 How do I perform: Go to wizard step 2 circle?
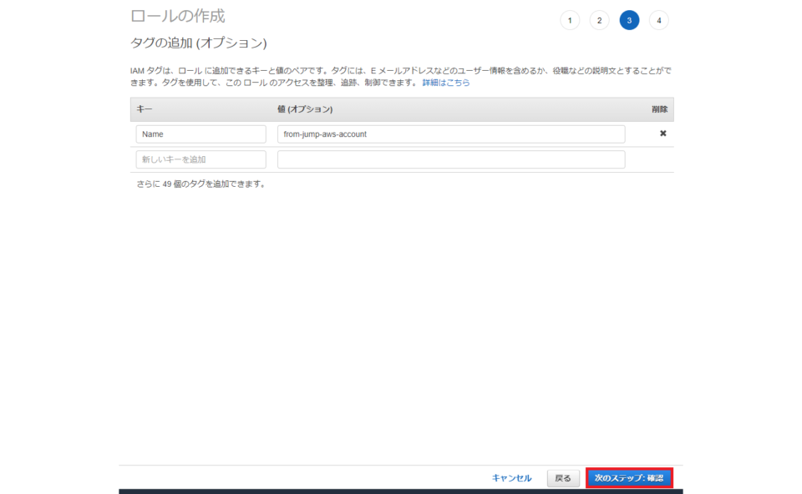600,20
